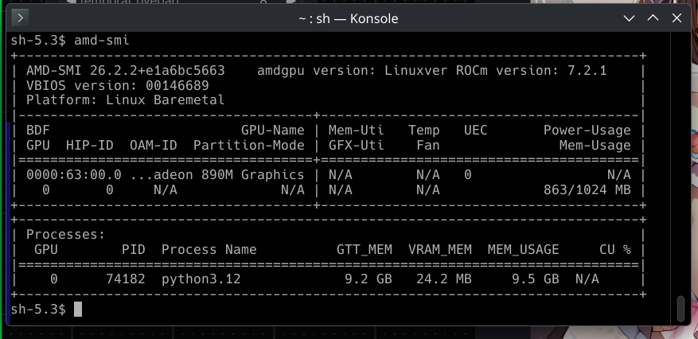This screenshot has width=698, height=339.
Task: Open the Konsole window menu icon
Action: click(20, 18)
